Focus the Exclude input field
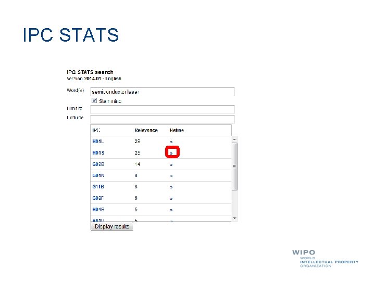This screenshot has height=281, width=375. [x=162, y=119]
